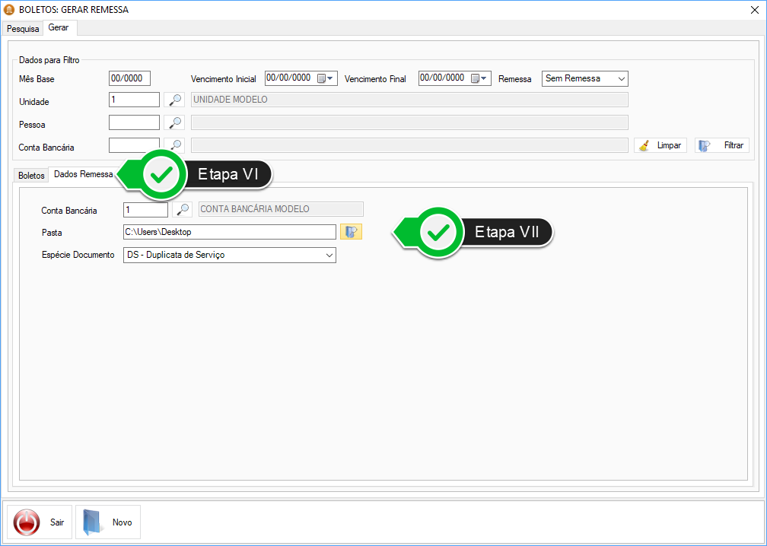The height and width of the screenshot is (546, 767).
Task: Click the Pasta path field
Action: pyautogui.click(x=230, y=232)
